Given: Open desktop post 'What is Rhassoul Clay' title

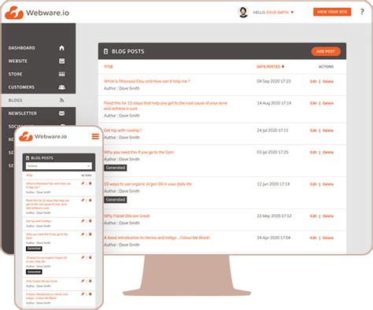Looking at the screenshot, I should point(146,81).
